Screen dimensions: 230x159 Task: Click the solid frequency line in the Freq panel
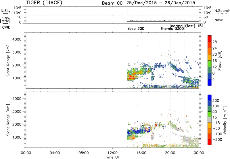163,21
